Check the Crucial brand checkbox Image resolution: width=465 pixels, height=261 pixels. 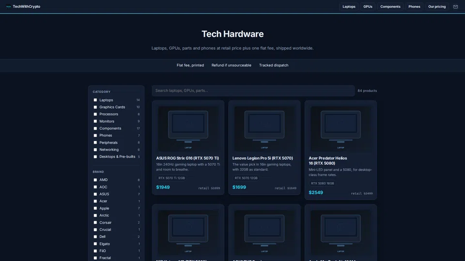click(x=95, y=230)
